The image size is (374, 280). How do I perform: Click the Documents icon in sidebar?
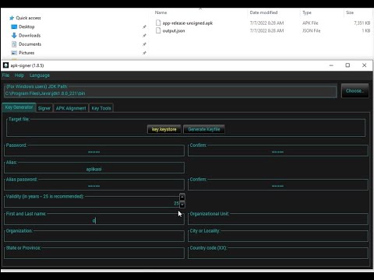(x=14, y=44)
